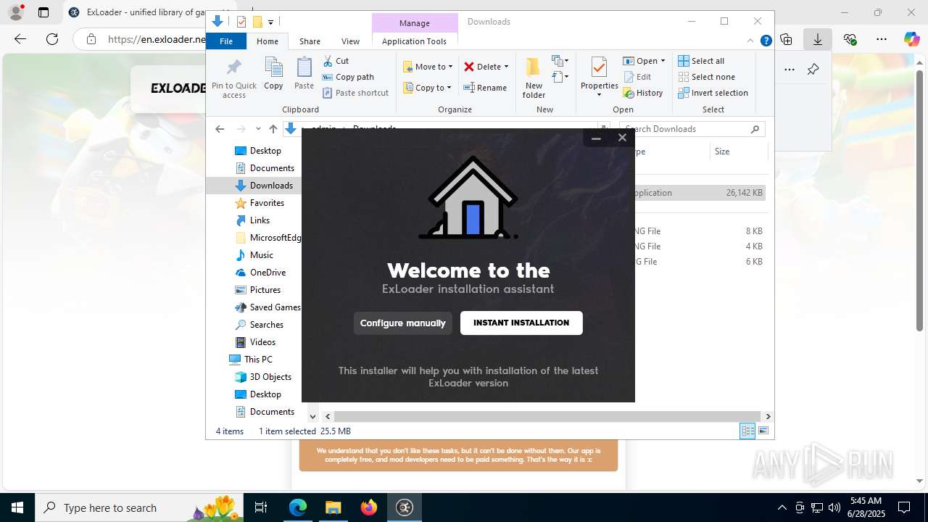
Task: Go back in Explorer navigation
Action: coord(220,129)
